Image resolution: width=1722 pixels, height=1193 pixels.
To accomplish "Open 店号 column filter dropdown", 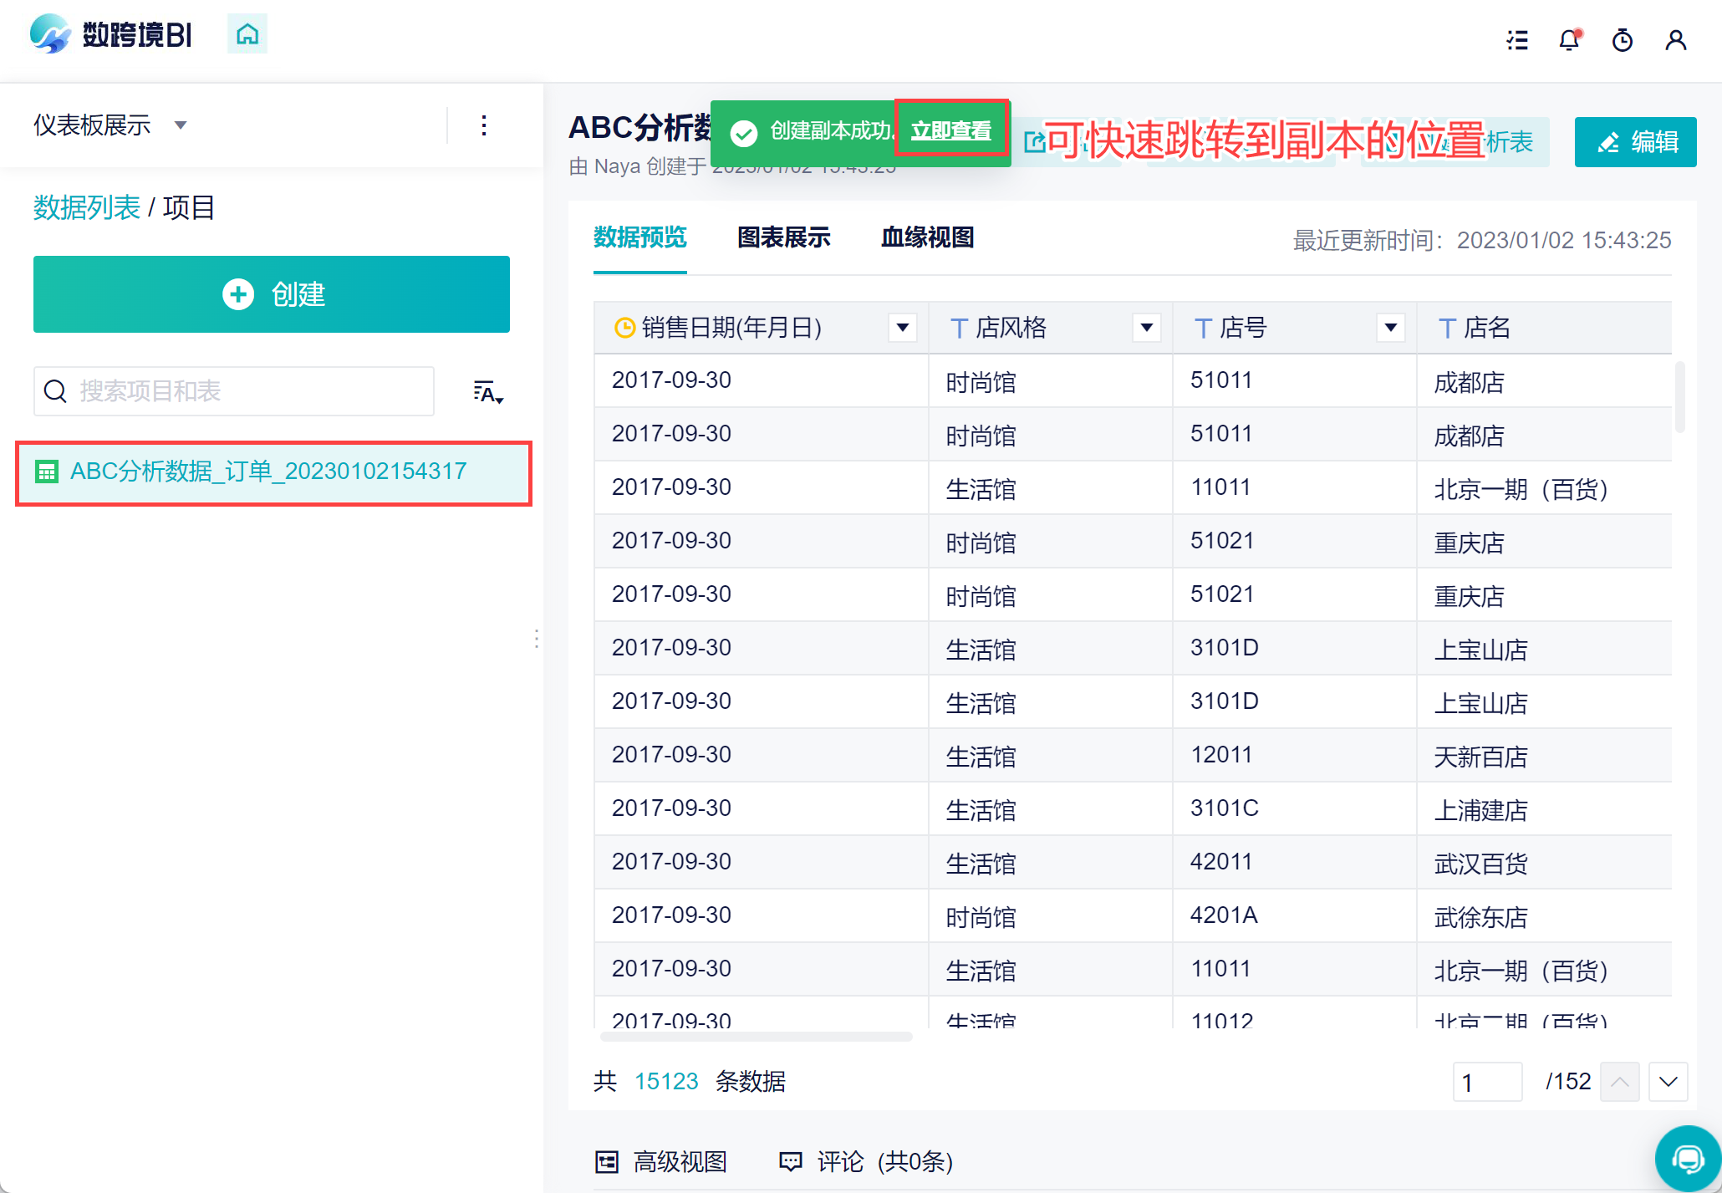I will [1391, 328].
